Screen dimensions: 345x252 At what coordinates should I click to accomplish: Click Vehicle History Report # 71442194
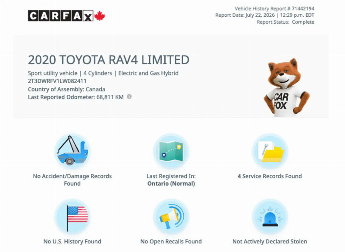pyautogui.click(x=274, y=9)
